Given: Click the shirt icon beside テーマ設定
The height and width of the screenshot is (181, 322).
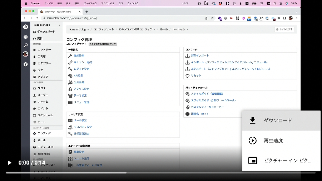Looking at the screenshot, I should [70, 96].
